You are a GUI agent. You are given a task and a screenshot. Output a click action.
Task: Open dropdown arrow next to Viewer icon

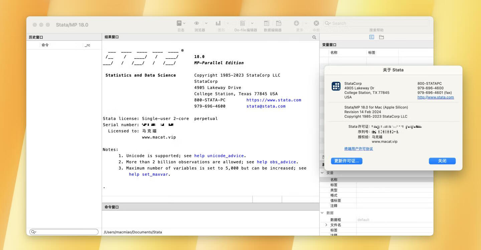pos(206,23)
